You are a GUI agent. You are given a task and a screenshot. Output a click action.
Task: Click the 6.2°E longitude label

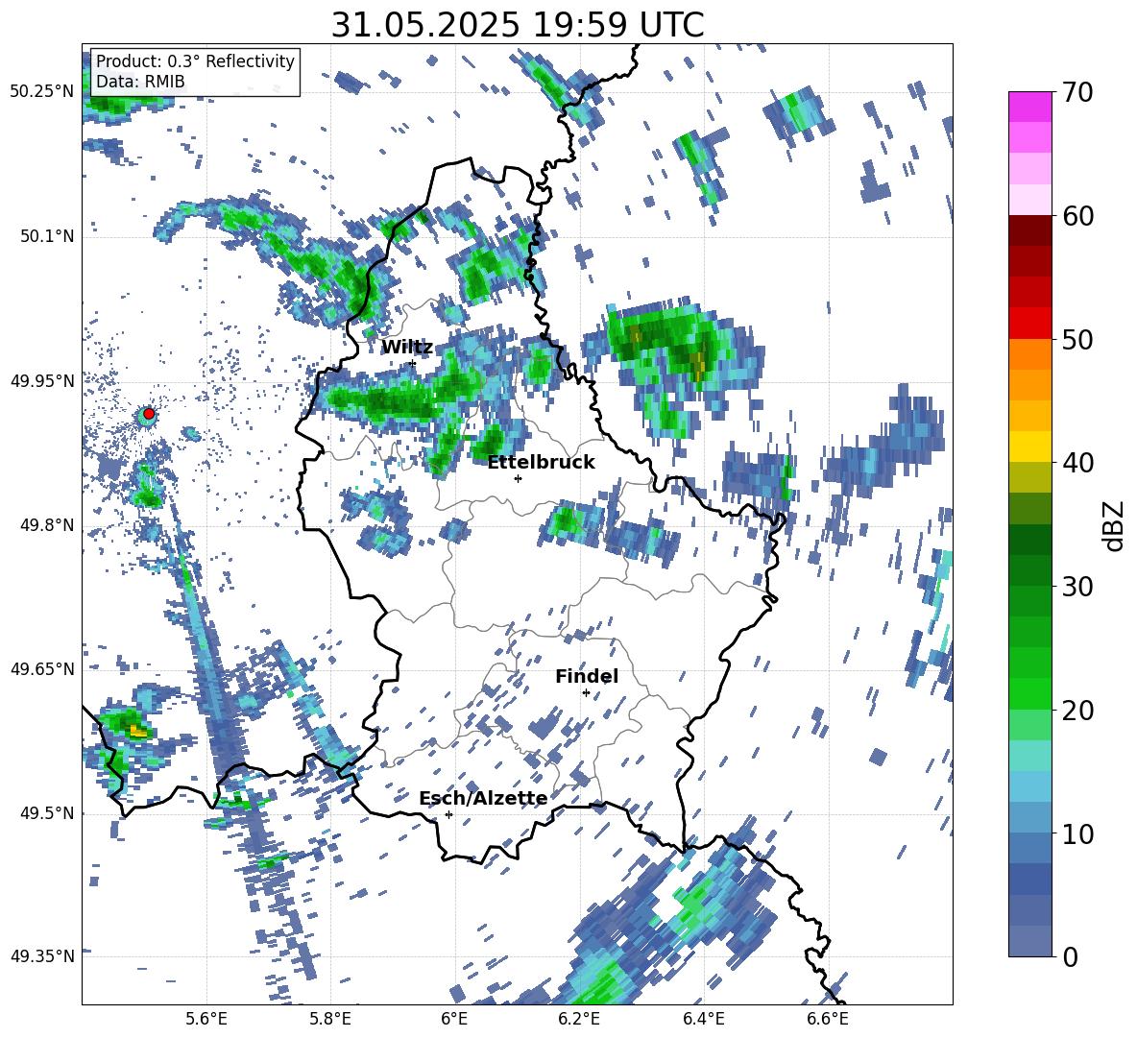(x=579, y=1019)
